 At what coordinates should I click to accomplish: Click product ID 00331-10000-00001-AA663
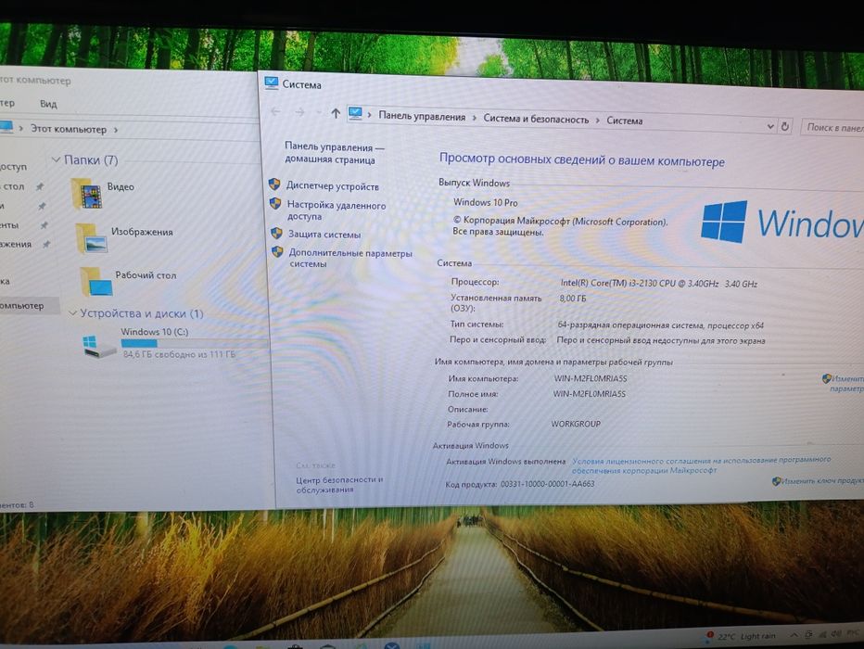tap(547, 484)
